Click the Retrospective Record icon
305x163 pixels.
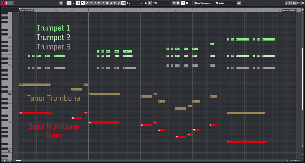(11, 3)
